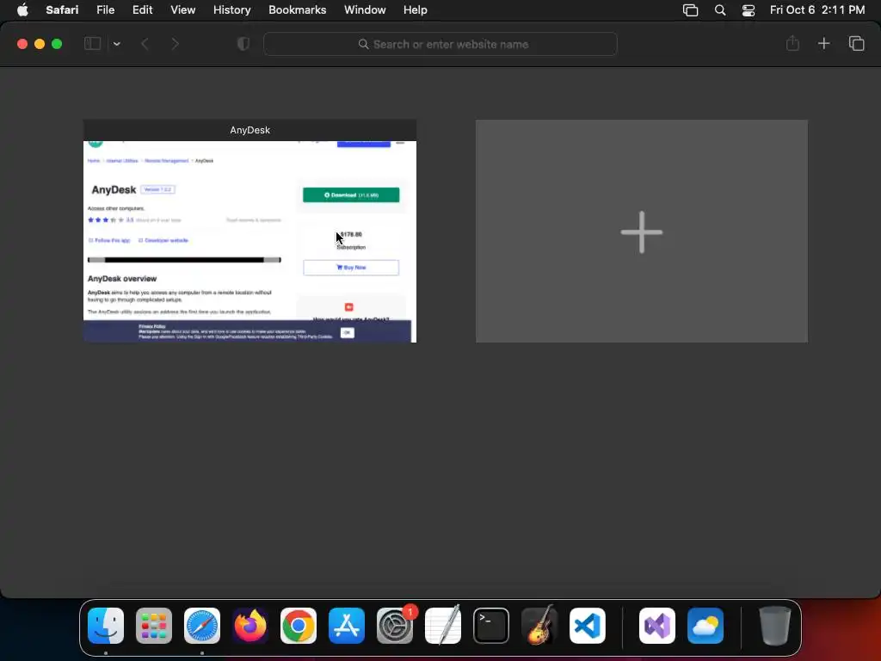Viewport: 881px width, 661px height.
Task: Open the Window menu
Action: pyautogui.click(x=365, y=9)
